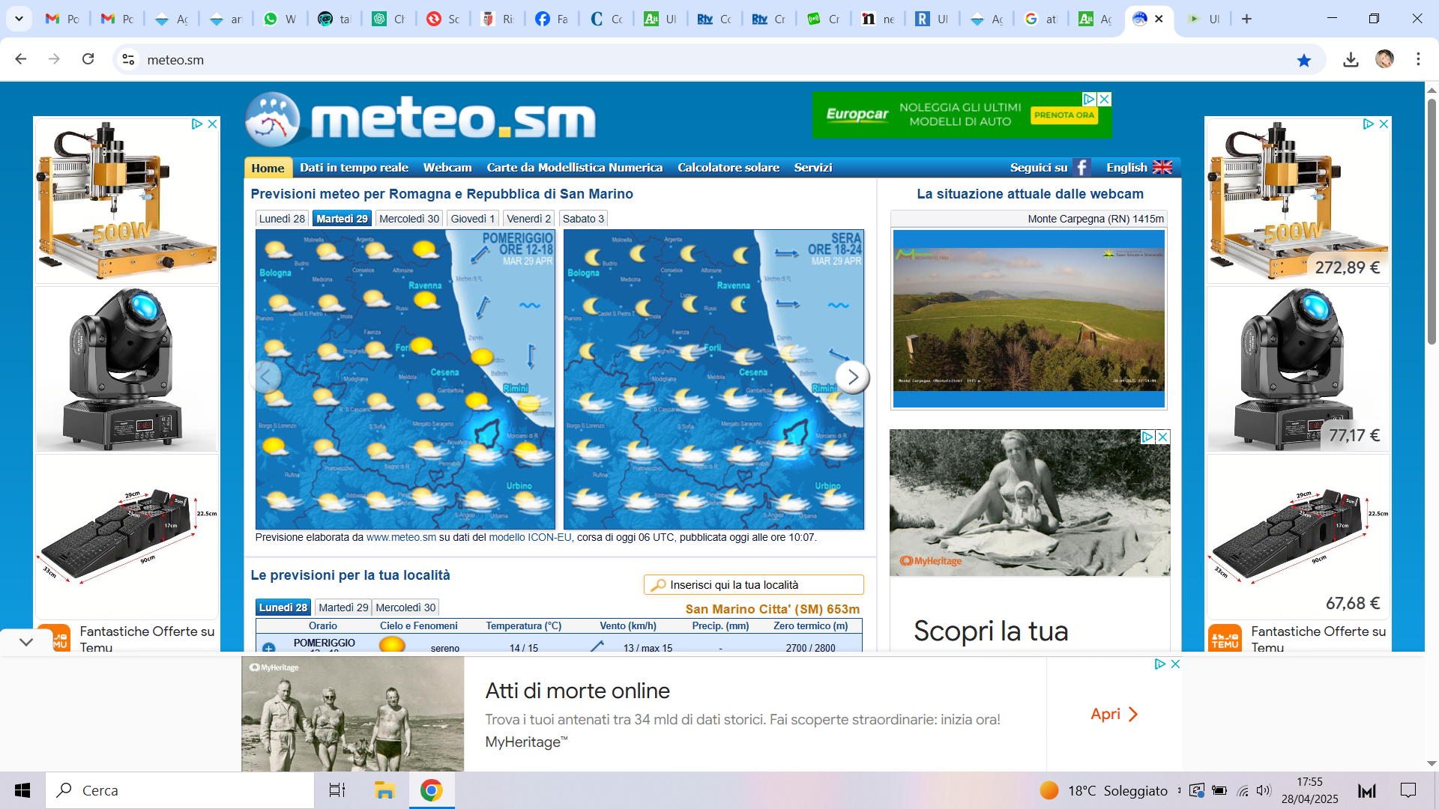1439x809 pixels.
Task: Open Calcolatore solare menu item
Action: 728,168
